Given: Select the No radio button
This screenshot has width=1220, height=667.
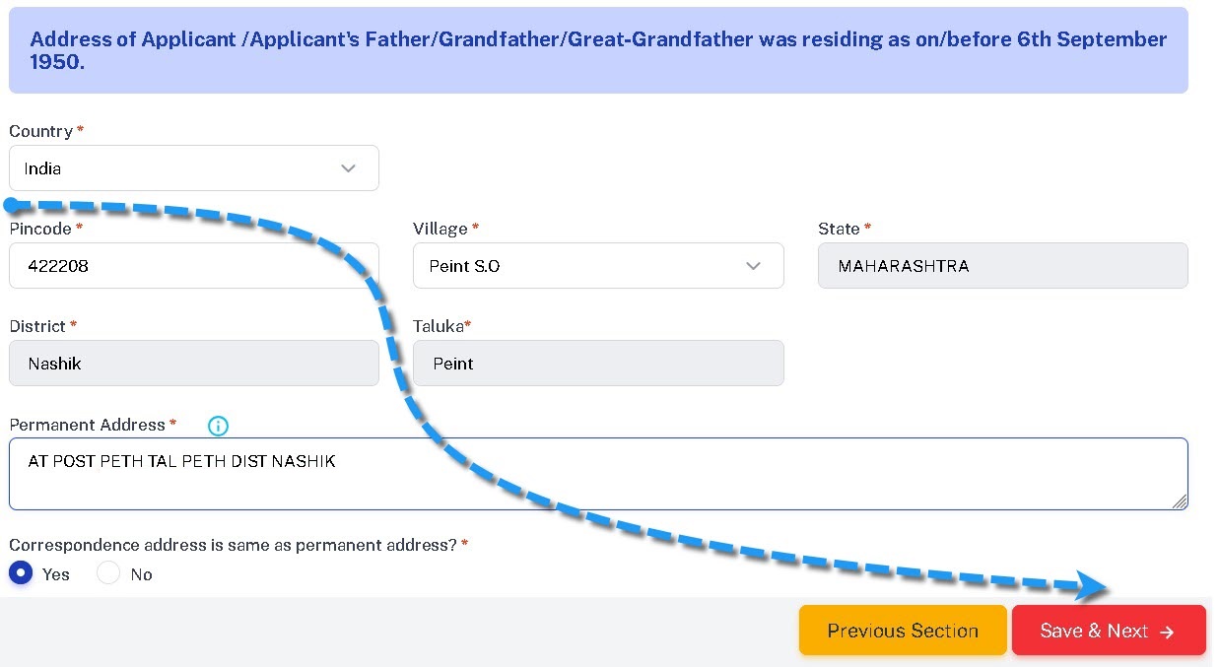Looking at the screenshot, I should (x=108, y=573).
